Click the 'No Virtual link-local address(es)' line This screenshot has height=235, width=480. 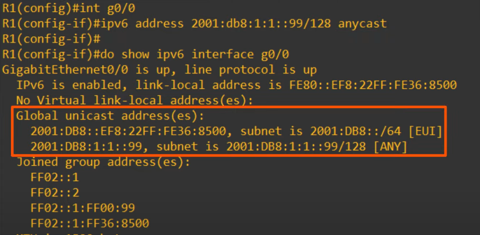[x=135, y=100]
